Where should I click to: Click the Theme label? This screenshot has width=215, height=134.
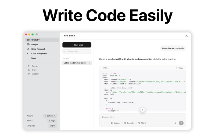point(30,121)
